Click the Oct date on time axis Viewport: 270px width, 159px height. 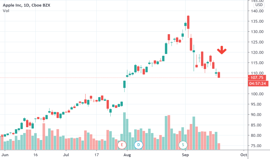click(x=244, y=155)
